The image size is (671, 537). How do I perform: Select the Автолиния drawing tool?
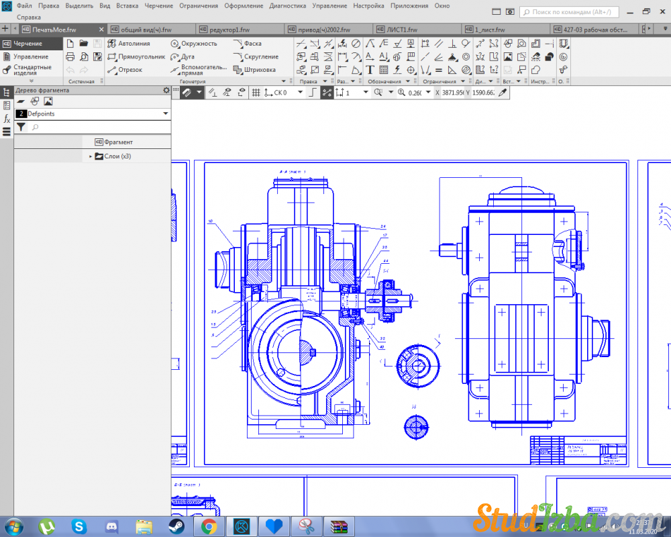(129, 44)
